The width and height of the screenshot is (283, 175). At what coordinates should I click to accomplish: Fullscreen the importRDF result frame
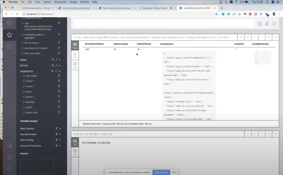(x=255, y=37)
